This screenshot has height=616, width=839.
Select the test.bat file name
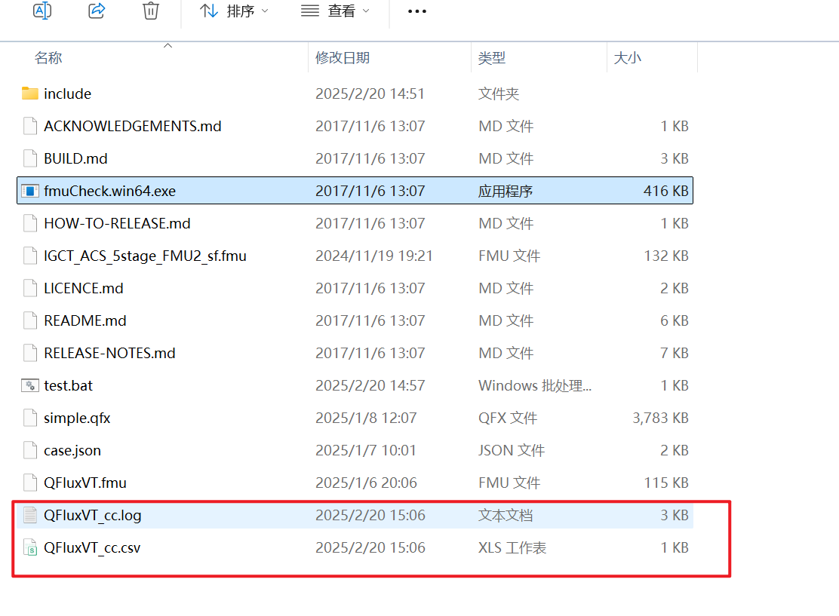(68, 385)
